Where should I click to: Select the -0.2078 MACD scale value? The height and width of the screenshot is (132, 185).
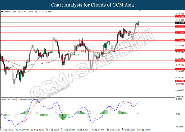[179, 127]
